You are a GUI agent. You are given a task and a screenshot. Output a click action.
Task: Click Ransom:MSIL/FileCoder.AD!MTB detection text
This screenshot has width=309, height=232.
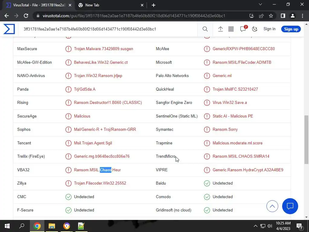tap(242, 62)
